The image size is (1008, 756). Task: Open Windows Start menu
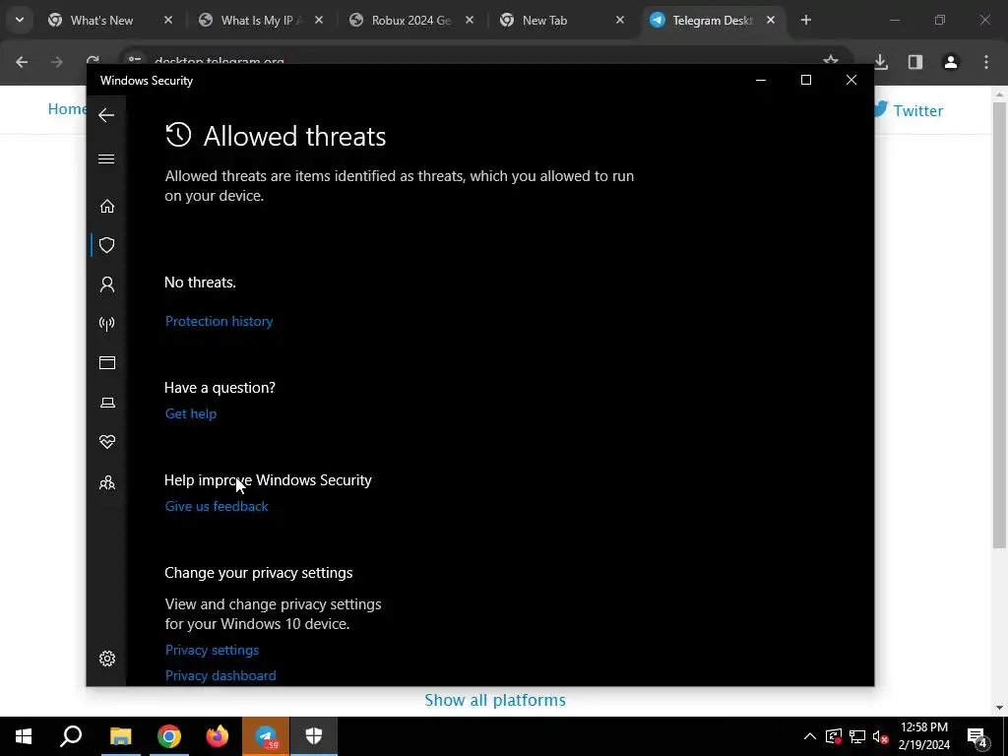24,736
